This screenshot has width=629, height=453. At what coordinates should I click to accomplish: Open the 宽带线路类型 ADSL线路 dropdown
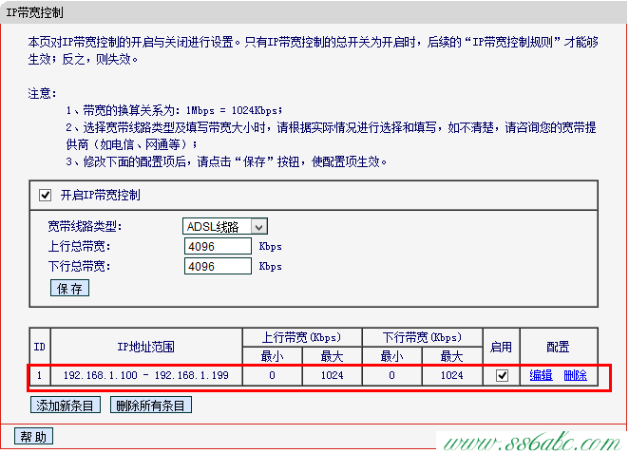click(225, 226)
